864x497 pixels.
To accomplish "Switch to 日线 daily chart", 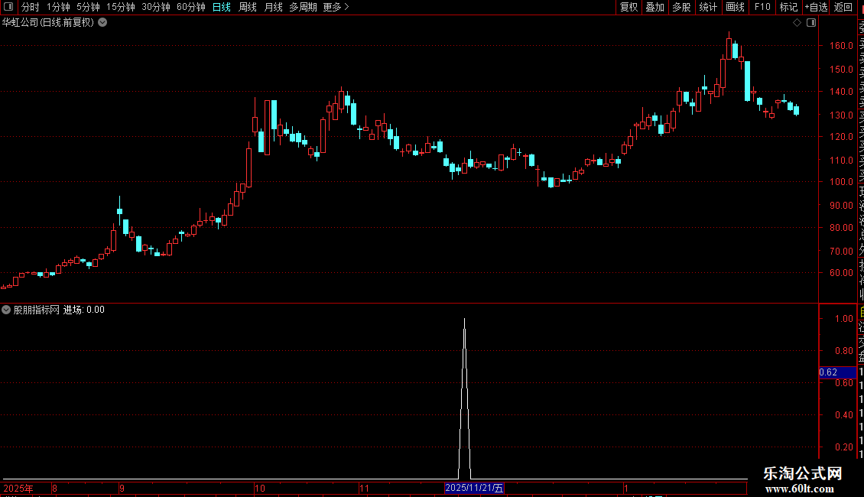I will [x=222, y=7].
